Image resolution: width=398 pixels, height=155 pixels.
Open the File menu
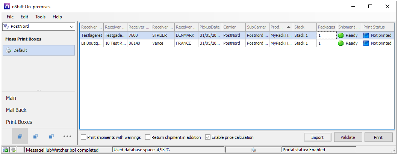10,17
